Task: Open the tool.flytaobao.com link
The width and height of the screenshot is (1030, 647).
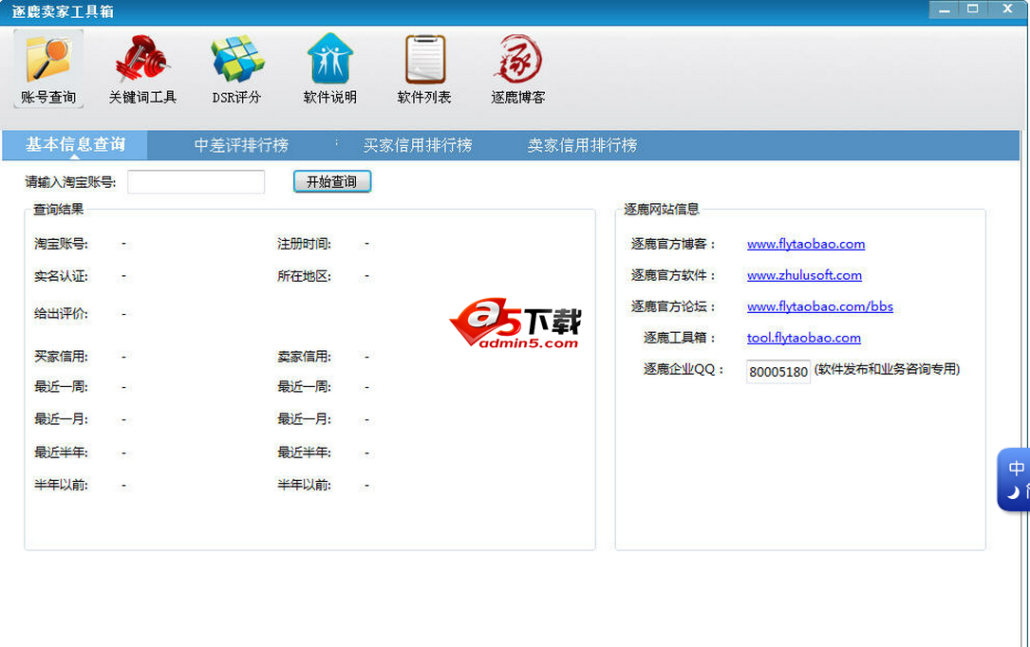Action: click(803, 338)
